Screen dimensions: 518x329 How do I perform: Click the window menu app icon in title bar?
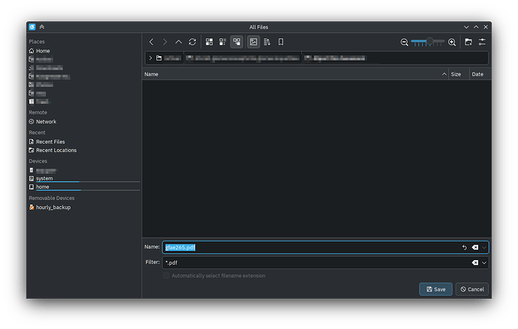(x=32, y=27)
